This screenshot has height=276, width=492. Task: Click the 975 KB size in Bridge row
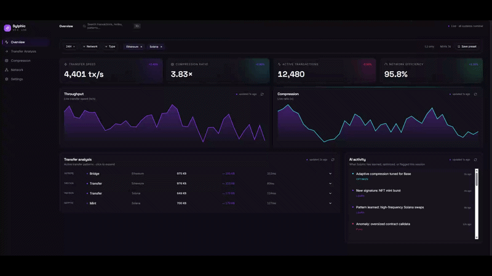181,174
